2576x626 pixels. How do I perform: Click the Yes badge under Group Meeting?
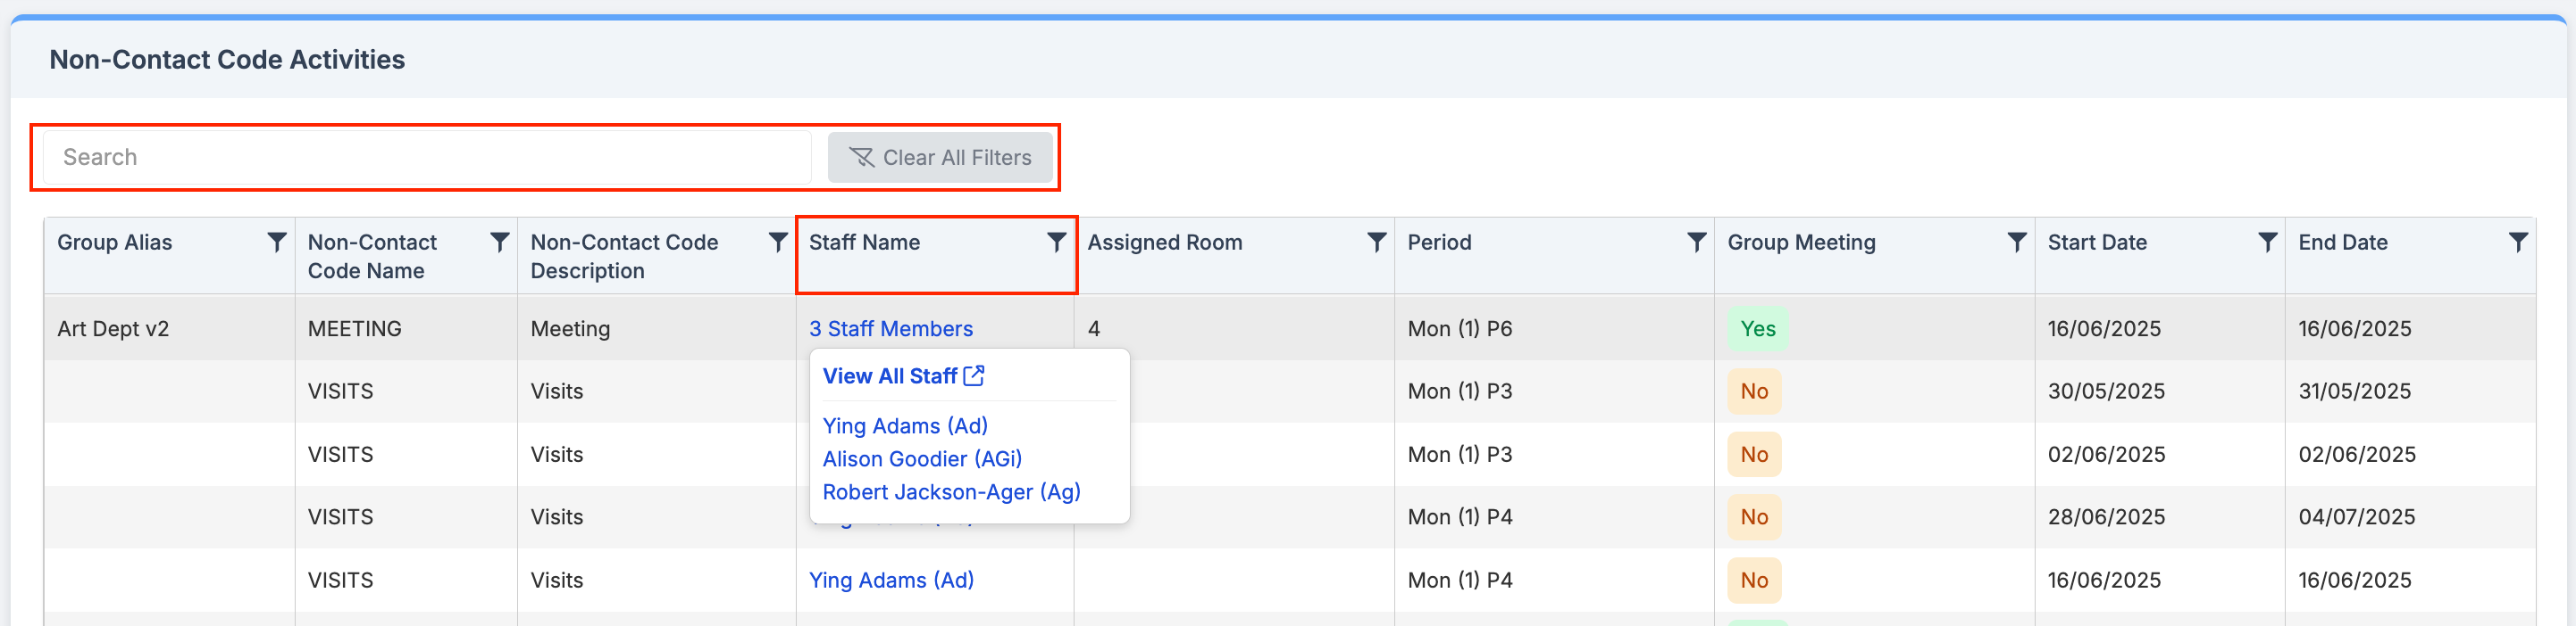[x=1757, y=327]
